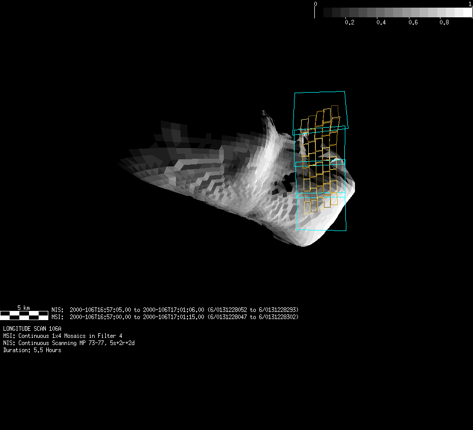Click the 0.2 legend label

349,22
